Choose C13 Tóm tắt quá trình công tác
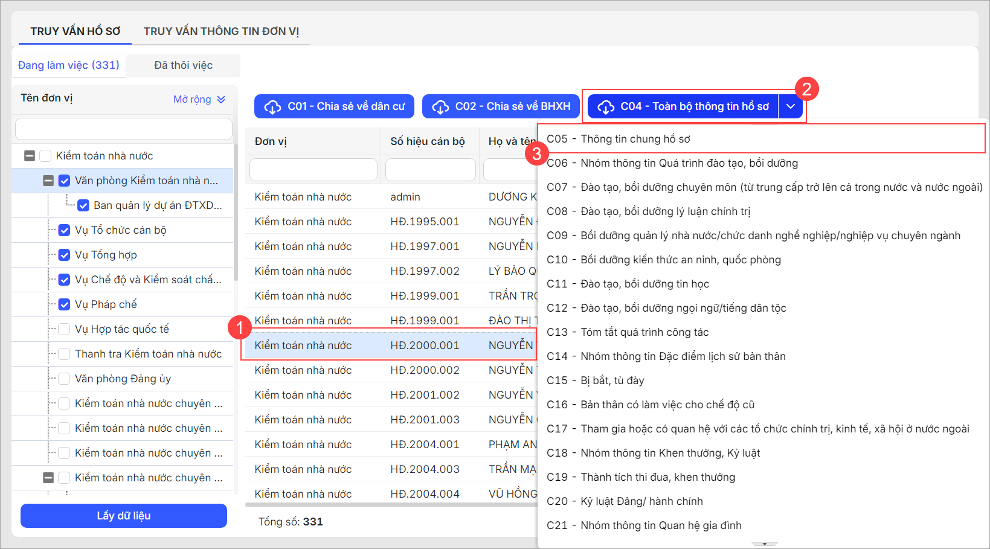Image resolution: width=990 pixels, height=549 pixels. point(628,332)
